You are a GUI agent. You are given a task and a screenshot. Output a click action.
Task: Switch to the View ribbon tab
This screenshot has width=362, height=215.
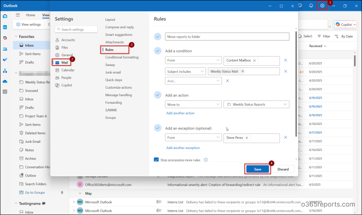(46, 15)
